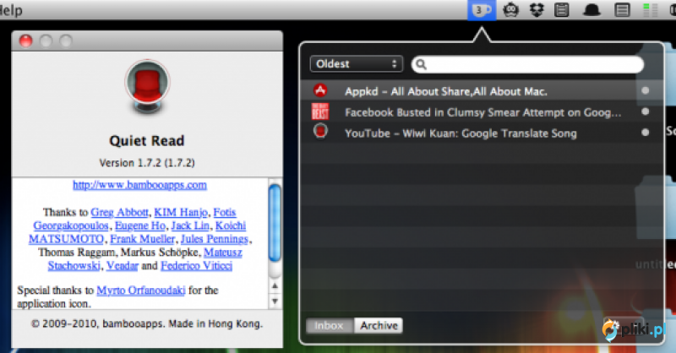Click the lined window menu bar icon
The width and height of the screenshot is (676, 353).
(x=622, y=9)
